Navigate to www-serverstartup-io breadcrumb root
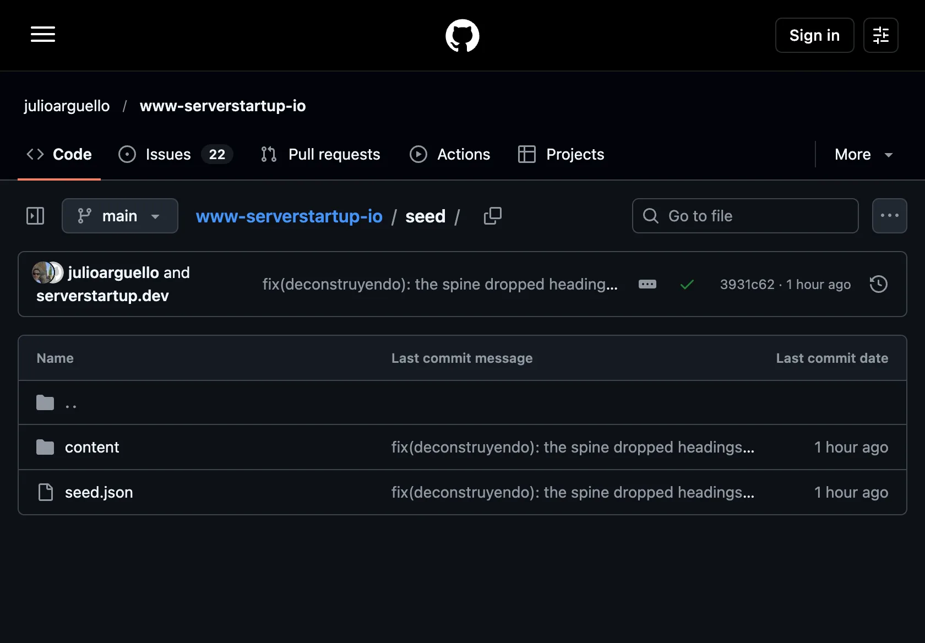 point(289,216)
